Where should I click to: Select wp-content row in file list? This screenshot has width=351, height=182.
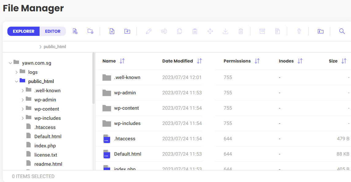(x=224, y=108)
